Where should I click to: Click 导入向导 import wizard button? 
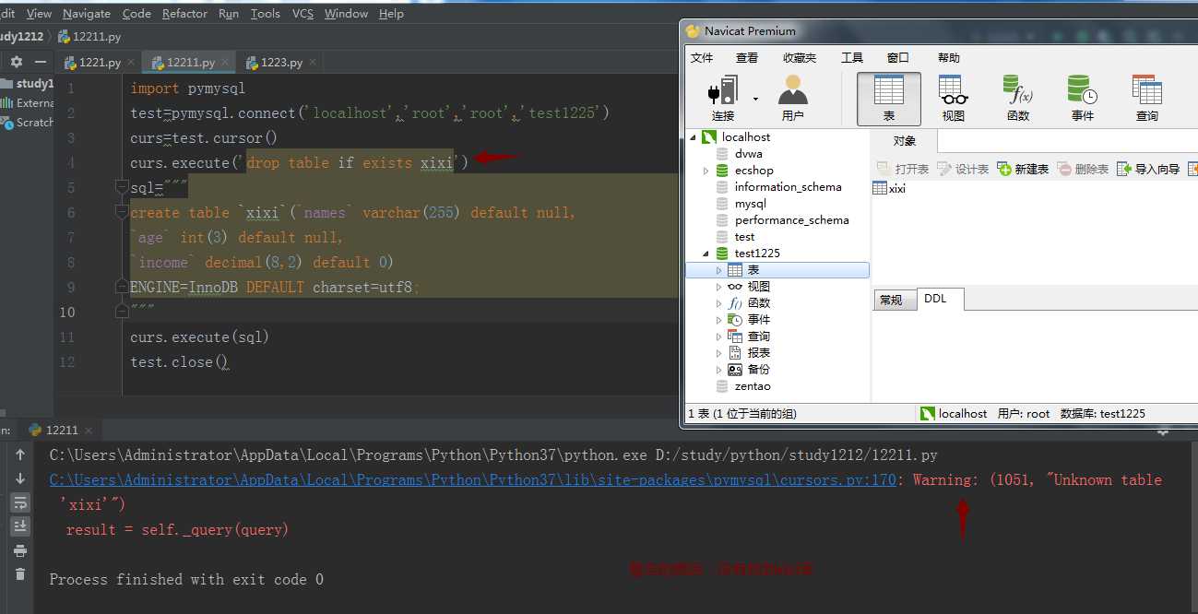tap(1148, 169)
